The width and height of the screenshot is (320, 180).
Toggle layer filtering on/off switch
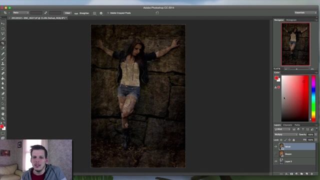[x=316, y=129]
